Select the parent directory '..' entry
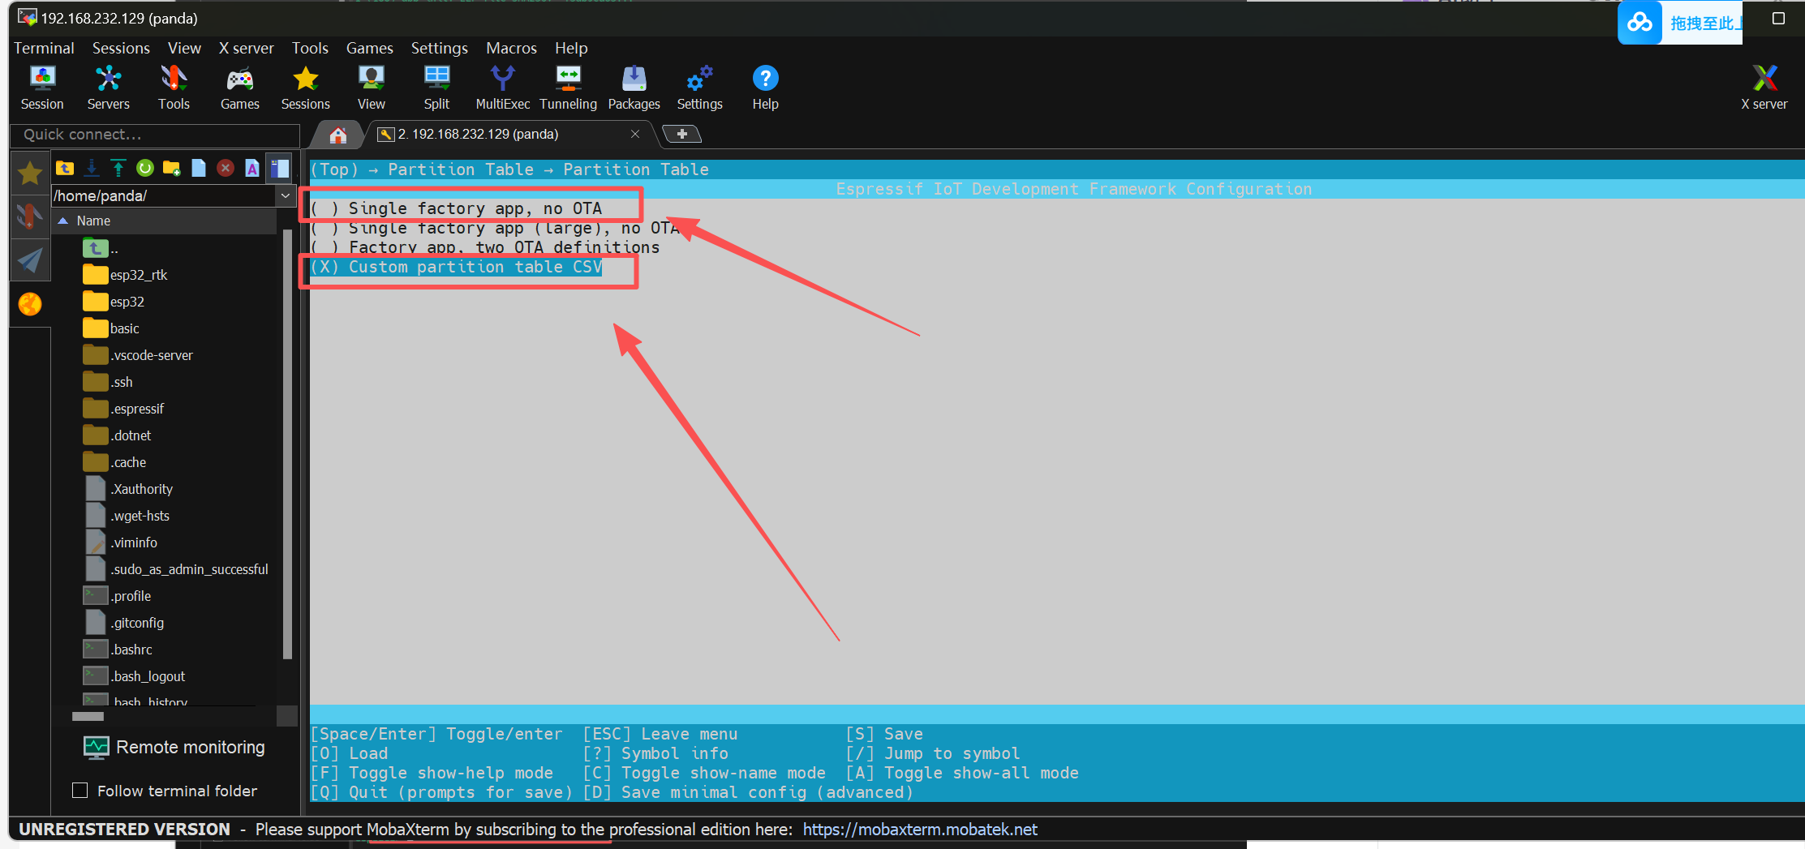The width and height of the screenshot is (1805, 849). (101, 248)
